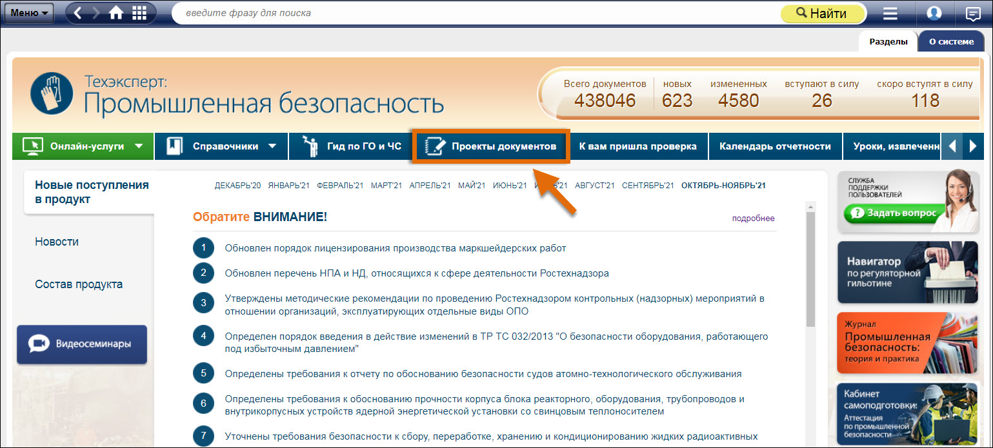The width and height of the screenshot is (993, 448).
Task: Open the Меню dropdown button
Action: (x=30, y=13)
